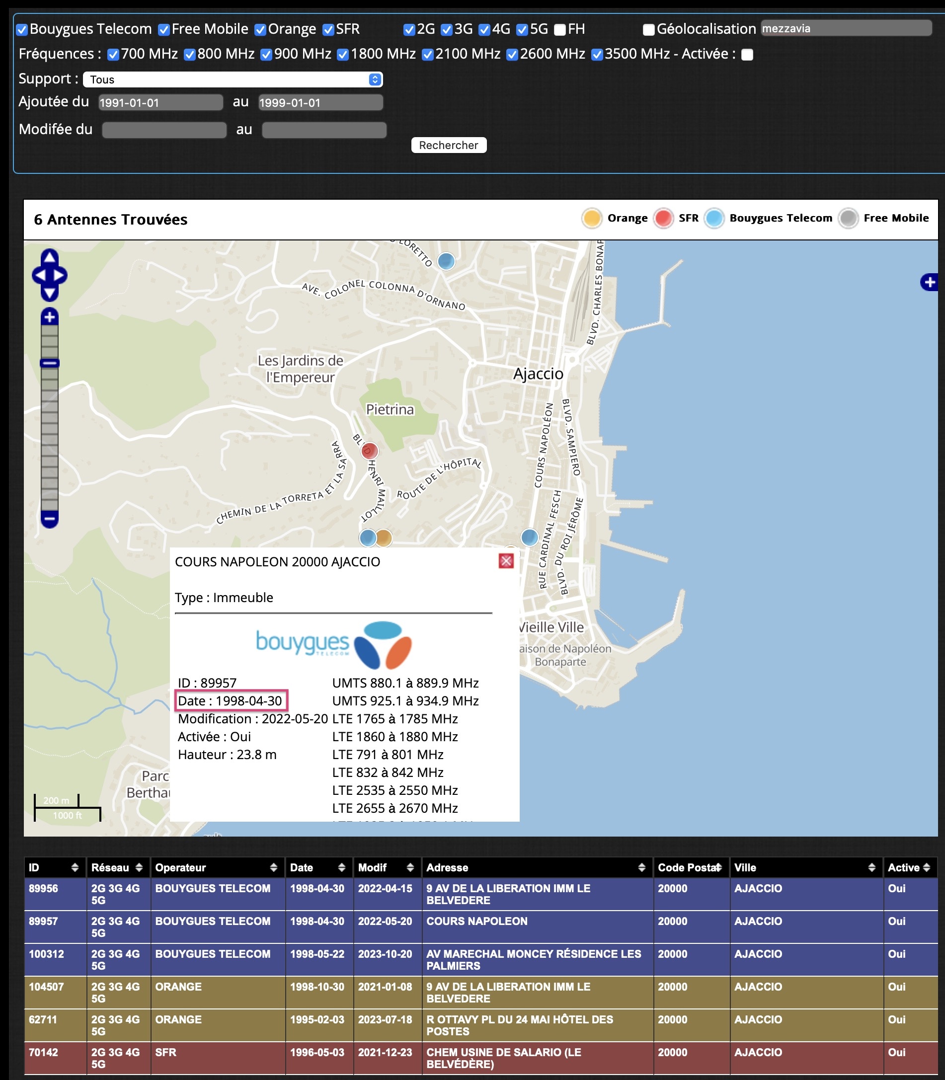Viewport: 945px width, 1080px height.
Task: Select table row with ID 104507
Action: pos(481,993)
